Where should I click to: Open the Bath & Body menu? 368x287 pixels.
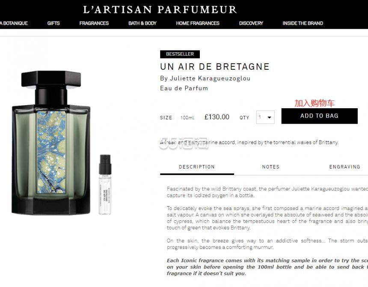click(x=142, y=23)
